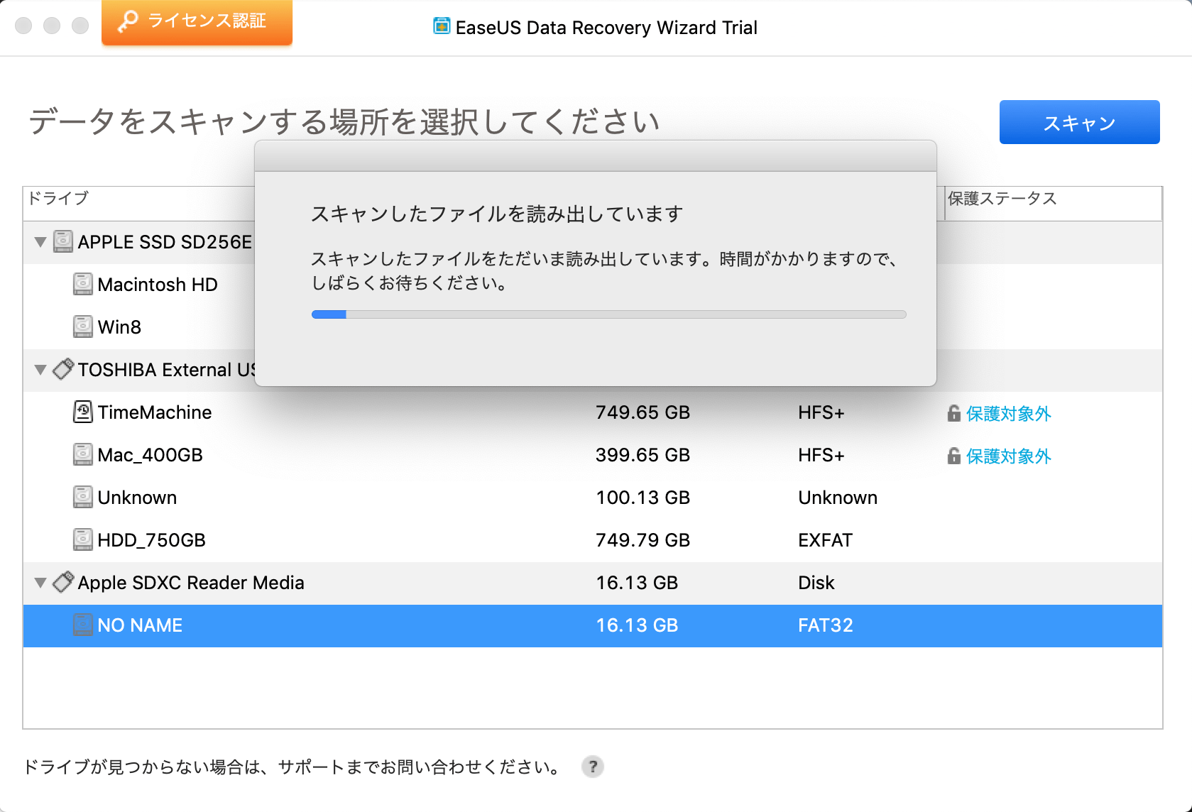Click the Win8 volume icon
Image resolution: width=1192 pixels, height=812 pixels.
coord(83,327)
